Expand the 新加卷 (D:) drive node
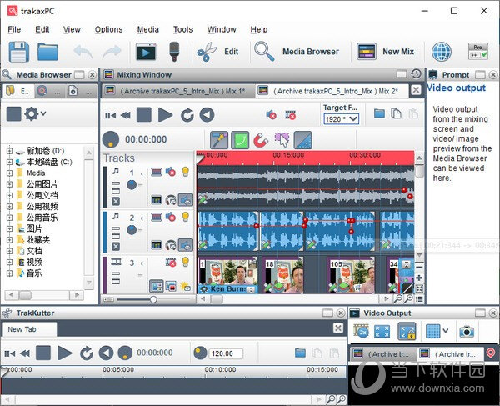Viewport: 500px width, 406px height. (x=9, y=151)
